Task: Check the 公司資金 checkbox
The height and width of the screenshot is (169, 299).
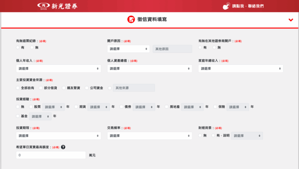Action: pos(86,88)
